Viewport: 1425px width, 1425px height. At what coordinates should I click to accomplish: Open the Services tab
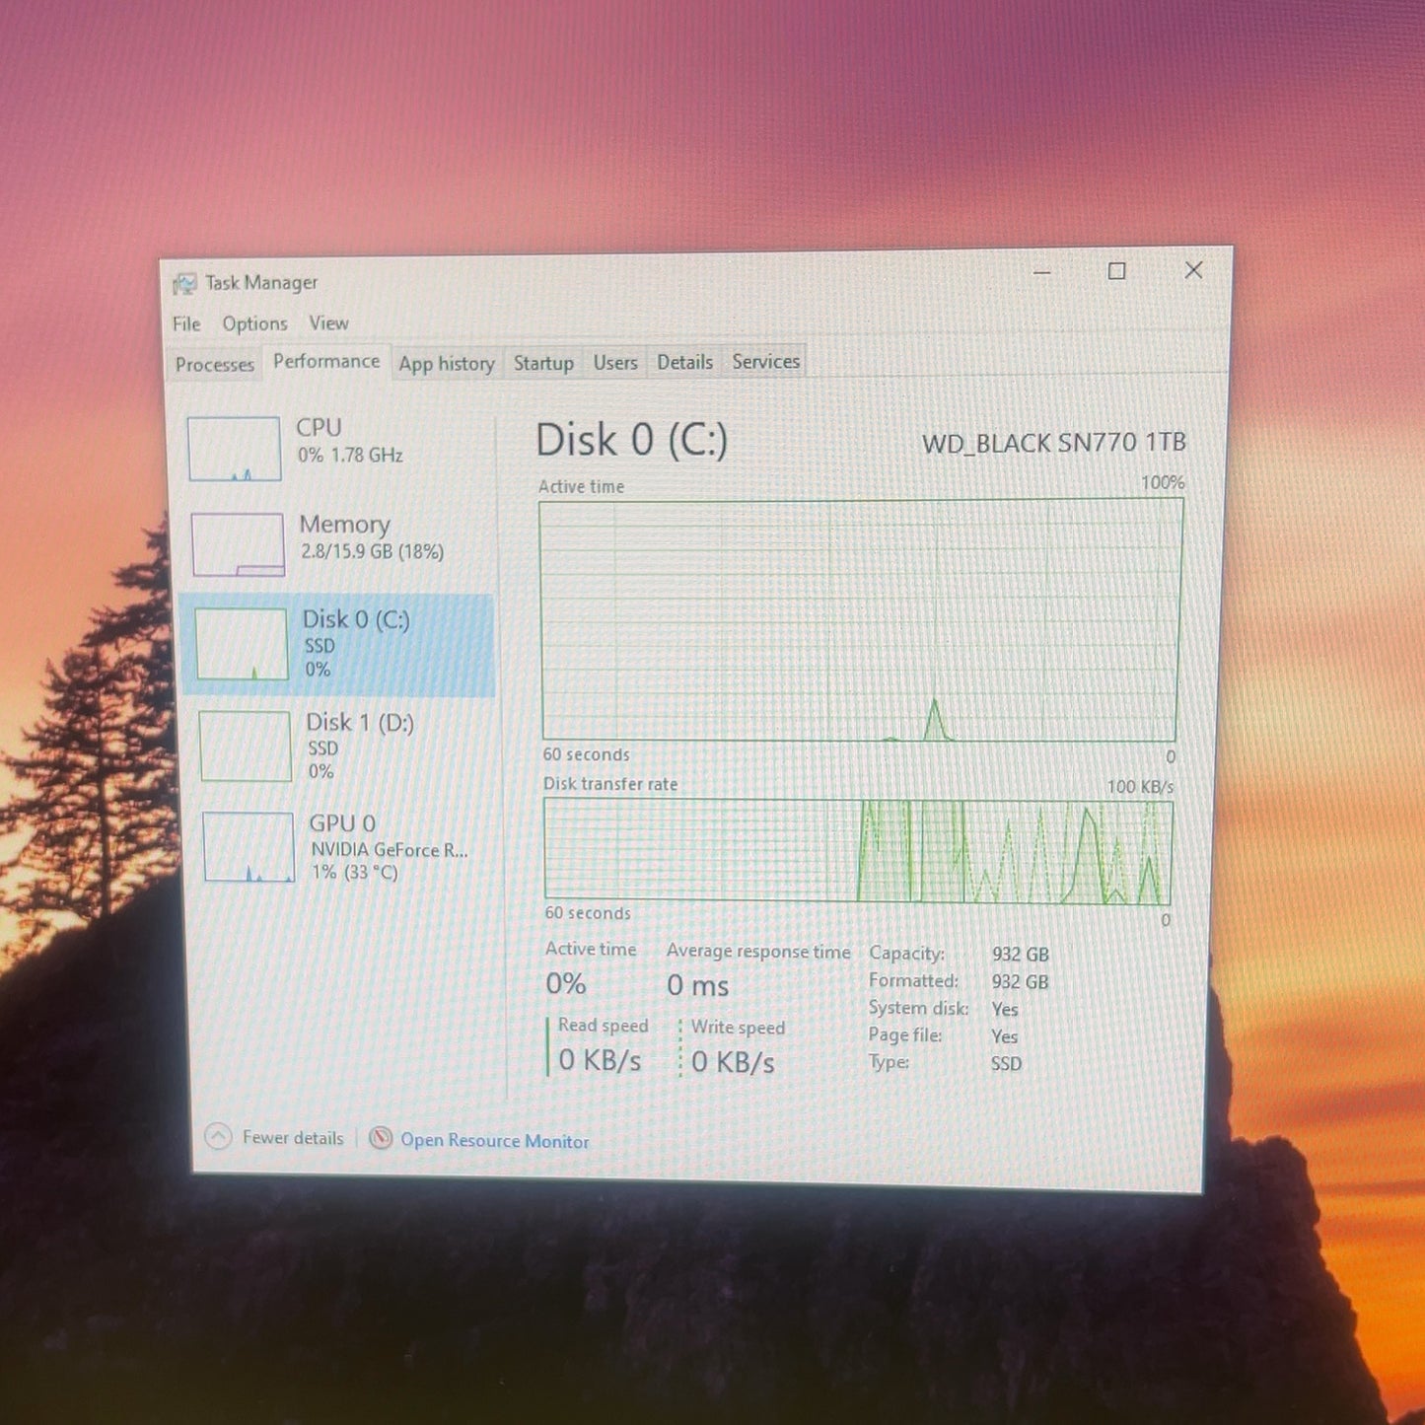click(766, 361)
